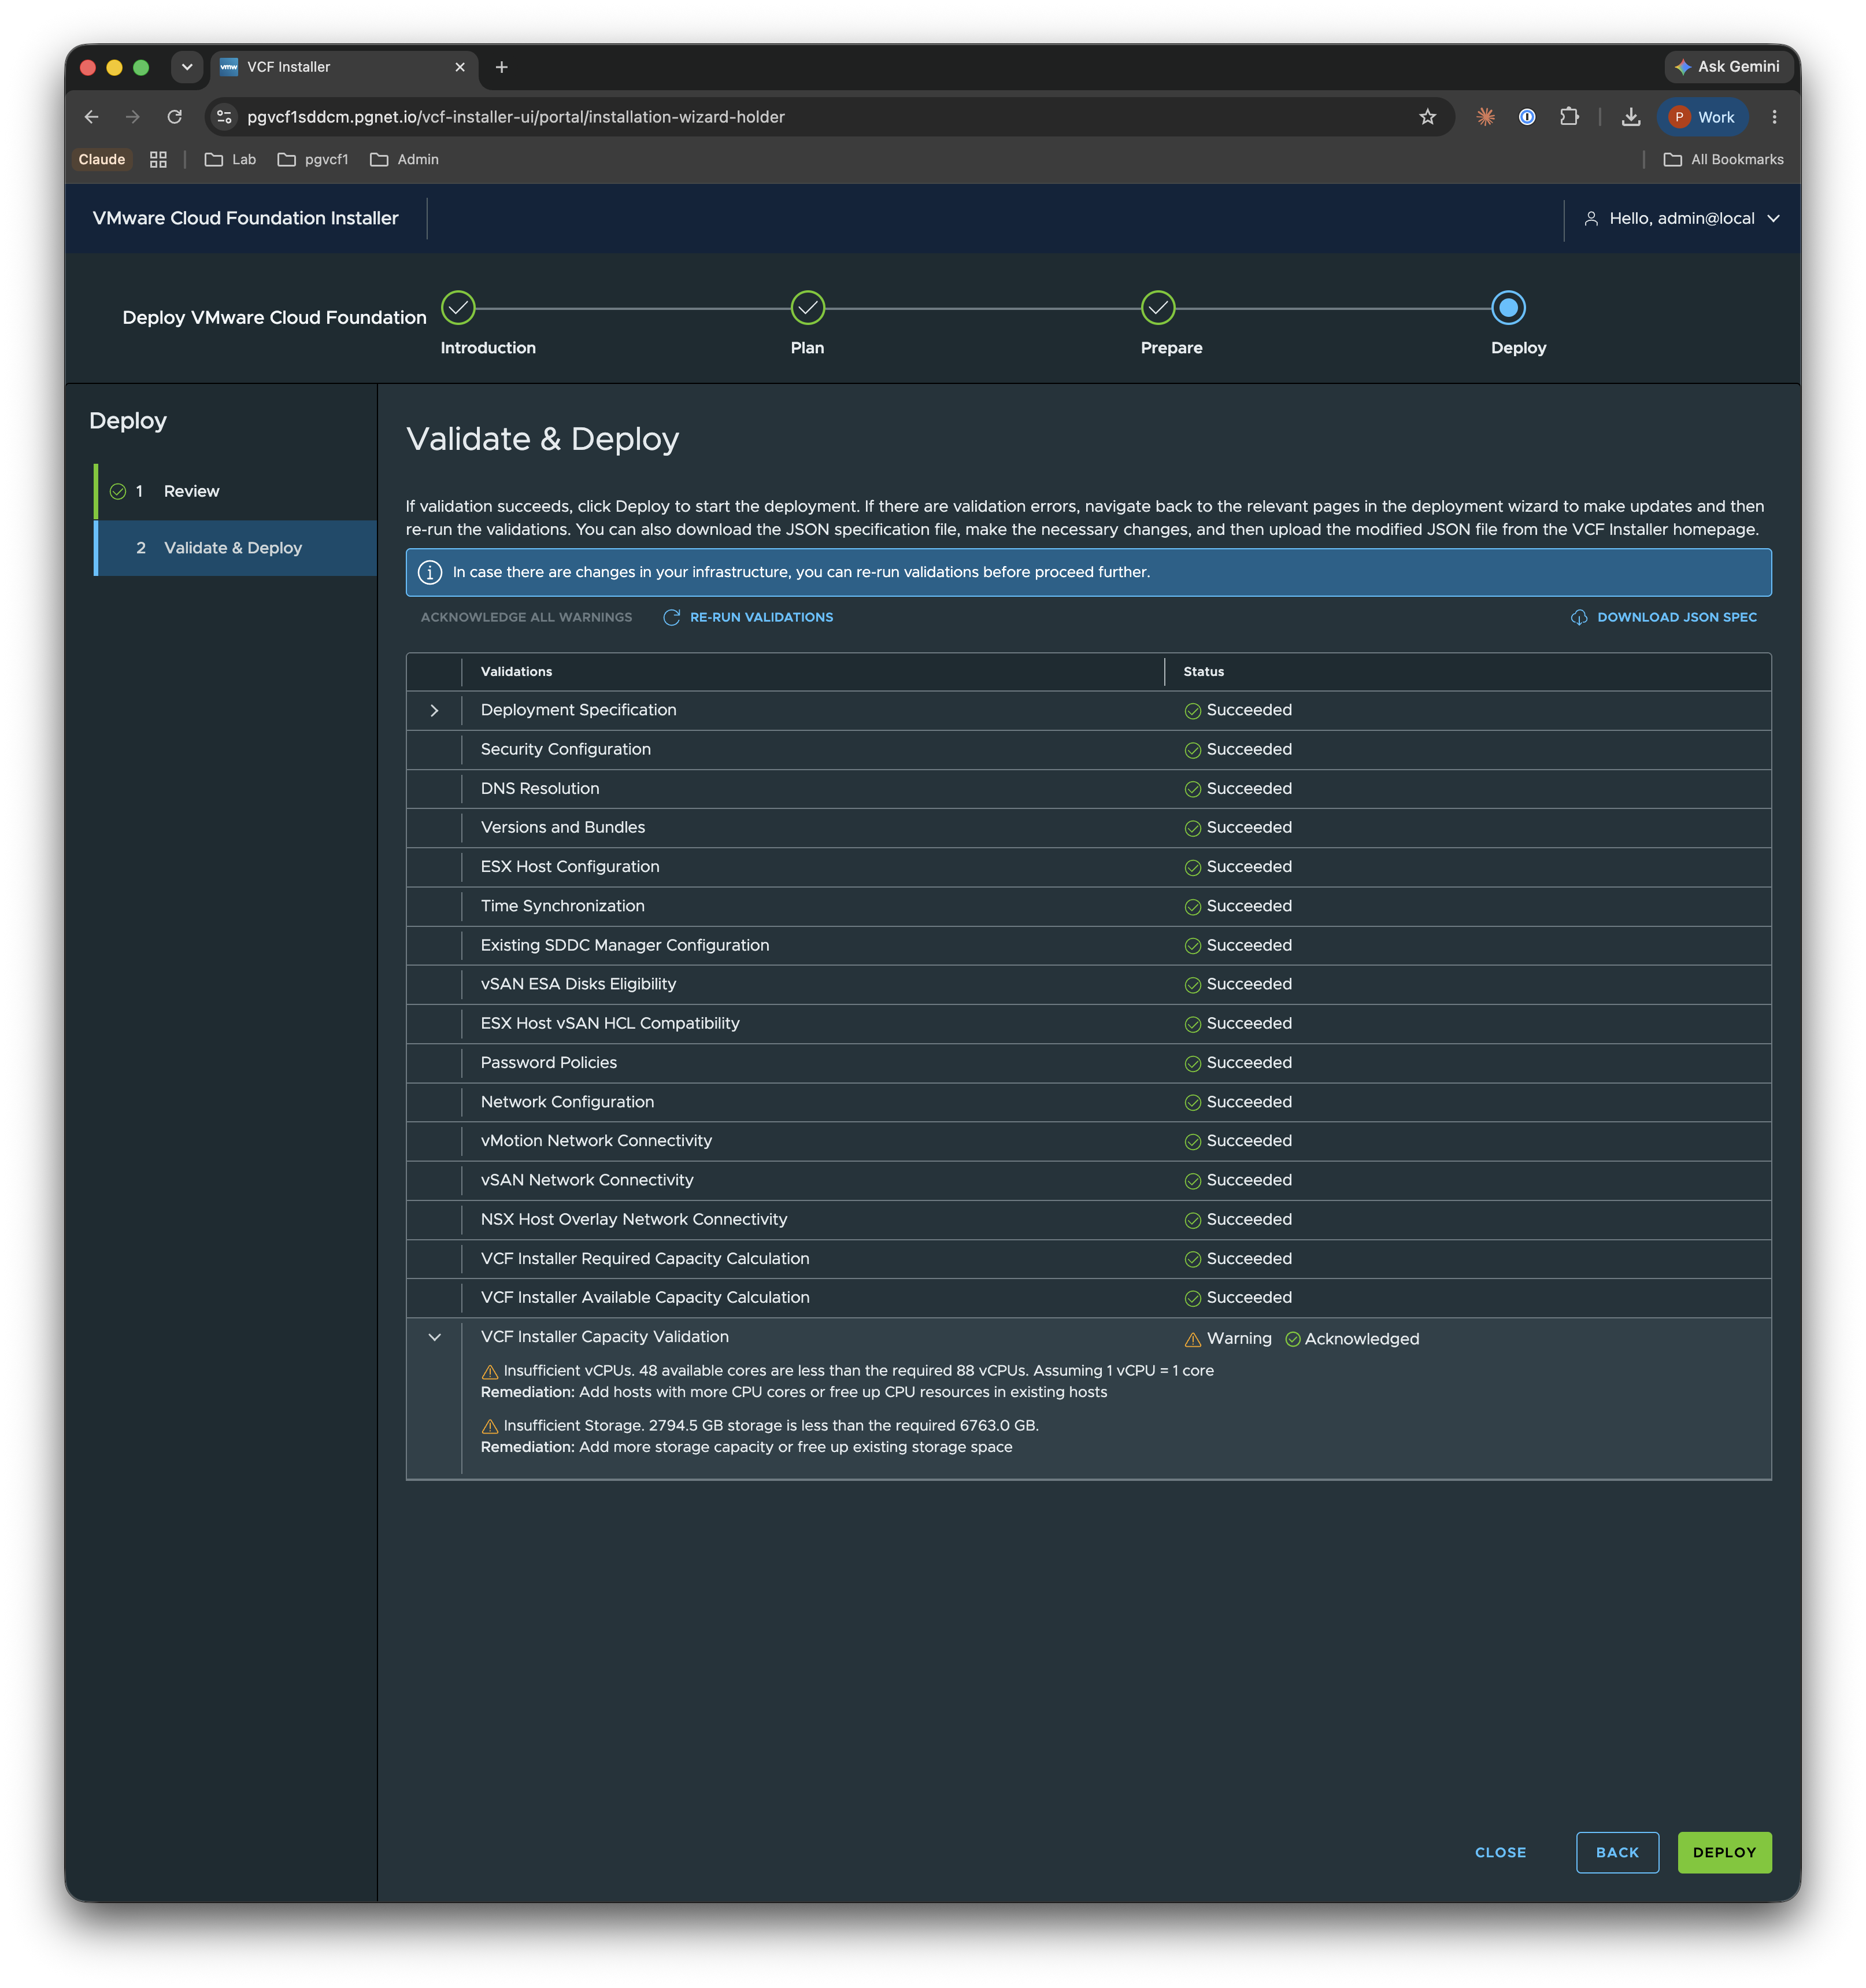Click Time Synchronization row
The image size is (1866, 1988).
coord(1088,906)
